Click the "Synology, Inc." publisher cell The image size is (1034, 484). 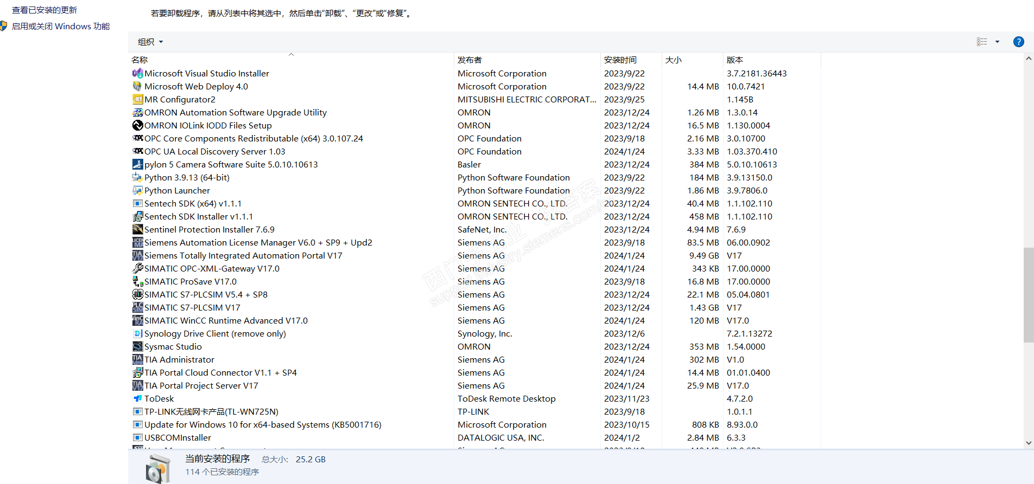(x=485, y=333)
